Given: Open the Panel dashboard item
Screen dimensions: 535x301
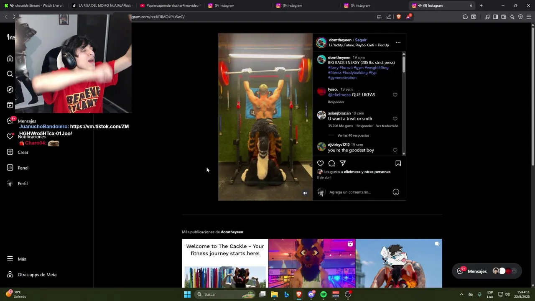Looking at the screenshot, I should [18, 168].
